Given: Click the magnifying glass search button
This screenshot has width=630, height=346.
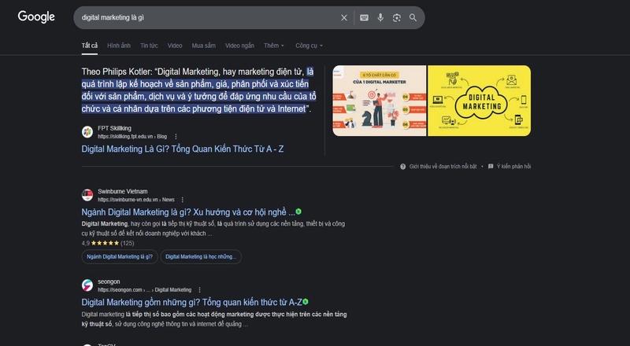Looking at the screenshot, I should (x=413, y=17).
